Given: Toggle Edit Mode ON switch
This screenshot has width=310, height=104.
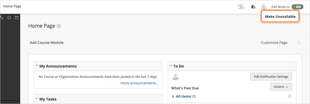Looking at the screenshot, I should pyautogui.click(x=297, y=7).
